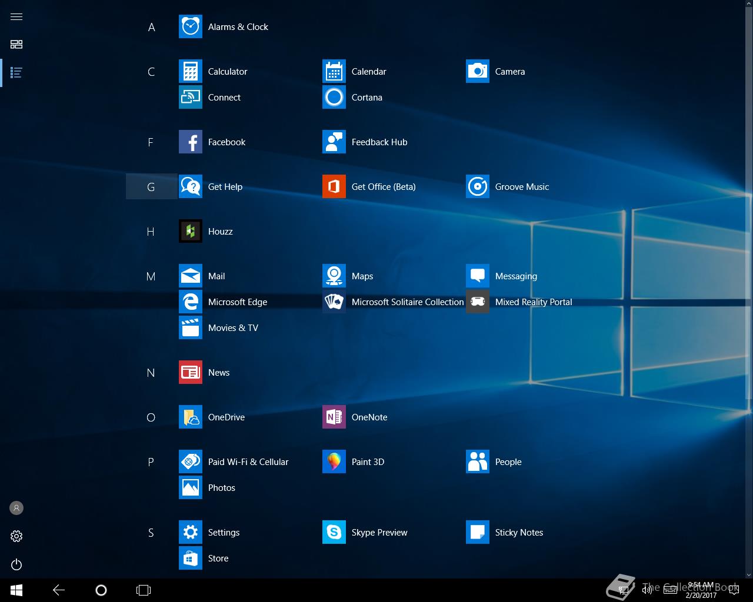This screenshot has height=602, width=753.
Task: Launch the Maps app icon
Action: coord(334,276)
